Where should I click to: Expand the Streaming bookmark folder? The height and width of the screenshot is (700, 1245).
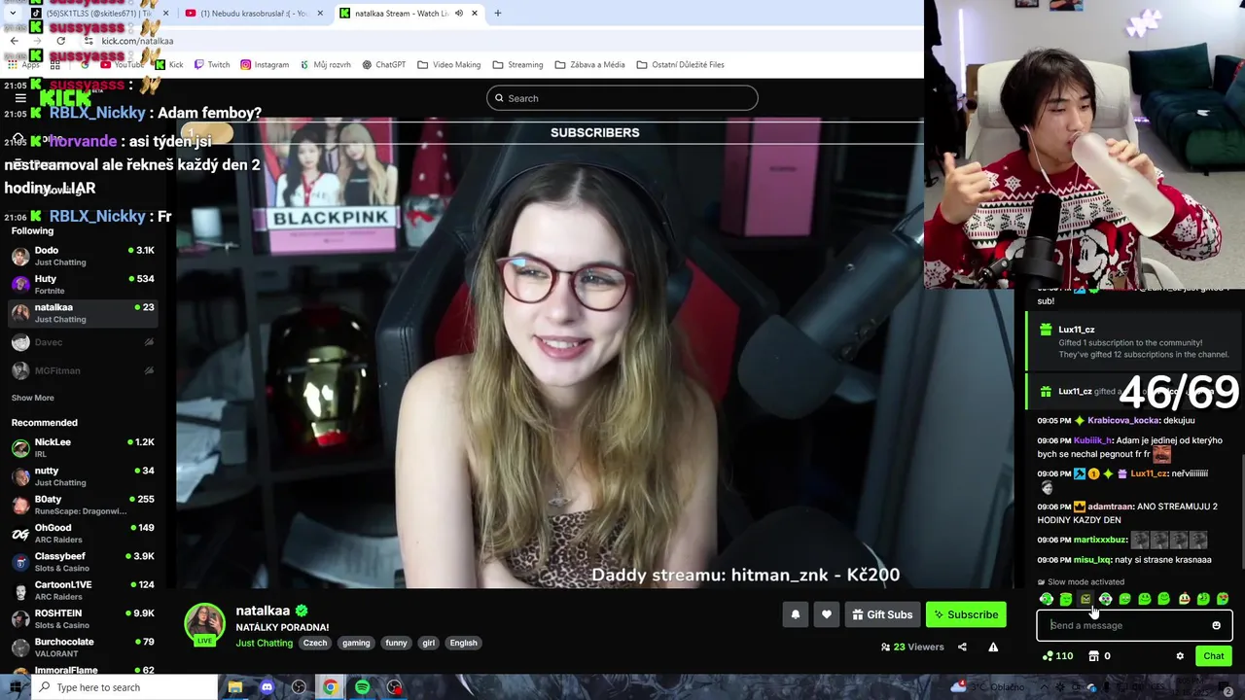coord(517,64)
